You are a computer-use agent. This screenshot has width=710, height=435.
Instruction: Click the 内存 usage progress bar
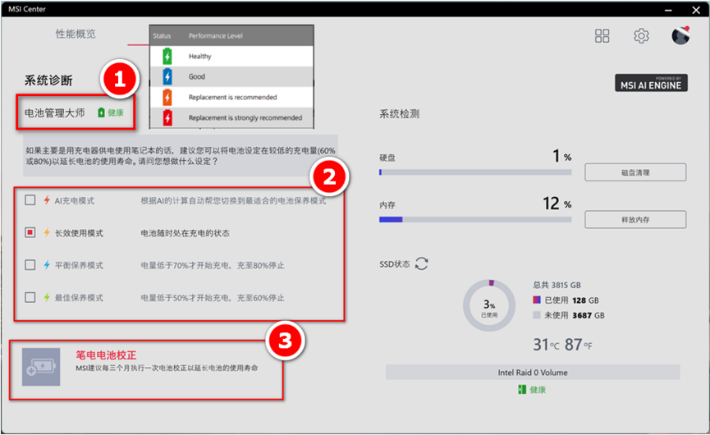[x=475, y=219]
